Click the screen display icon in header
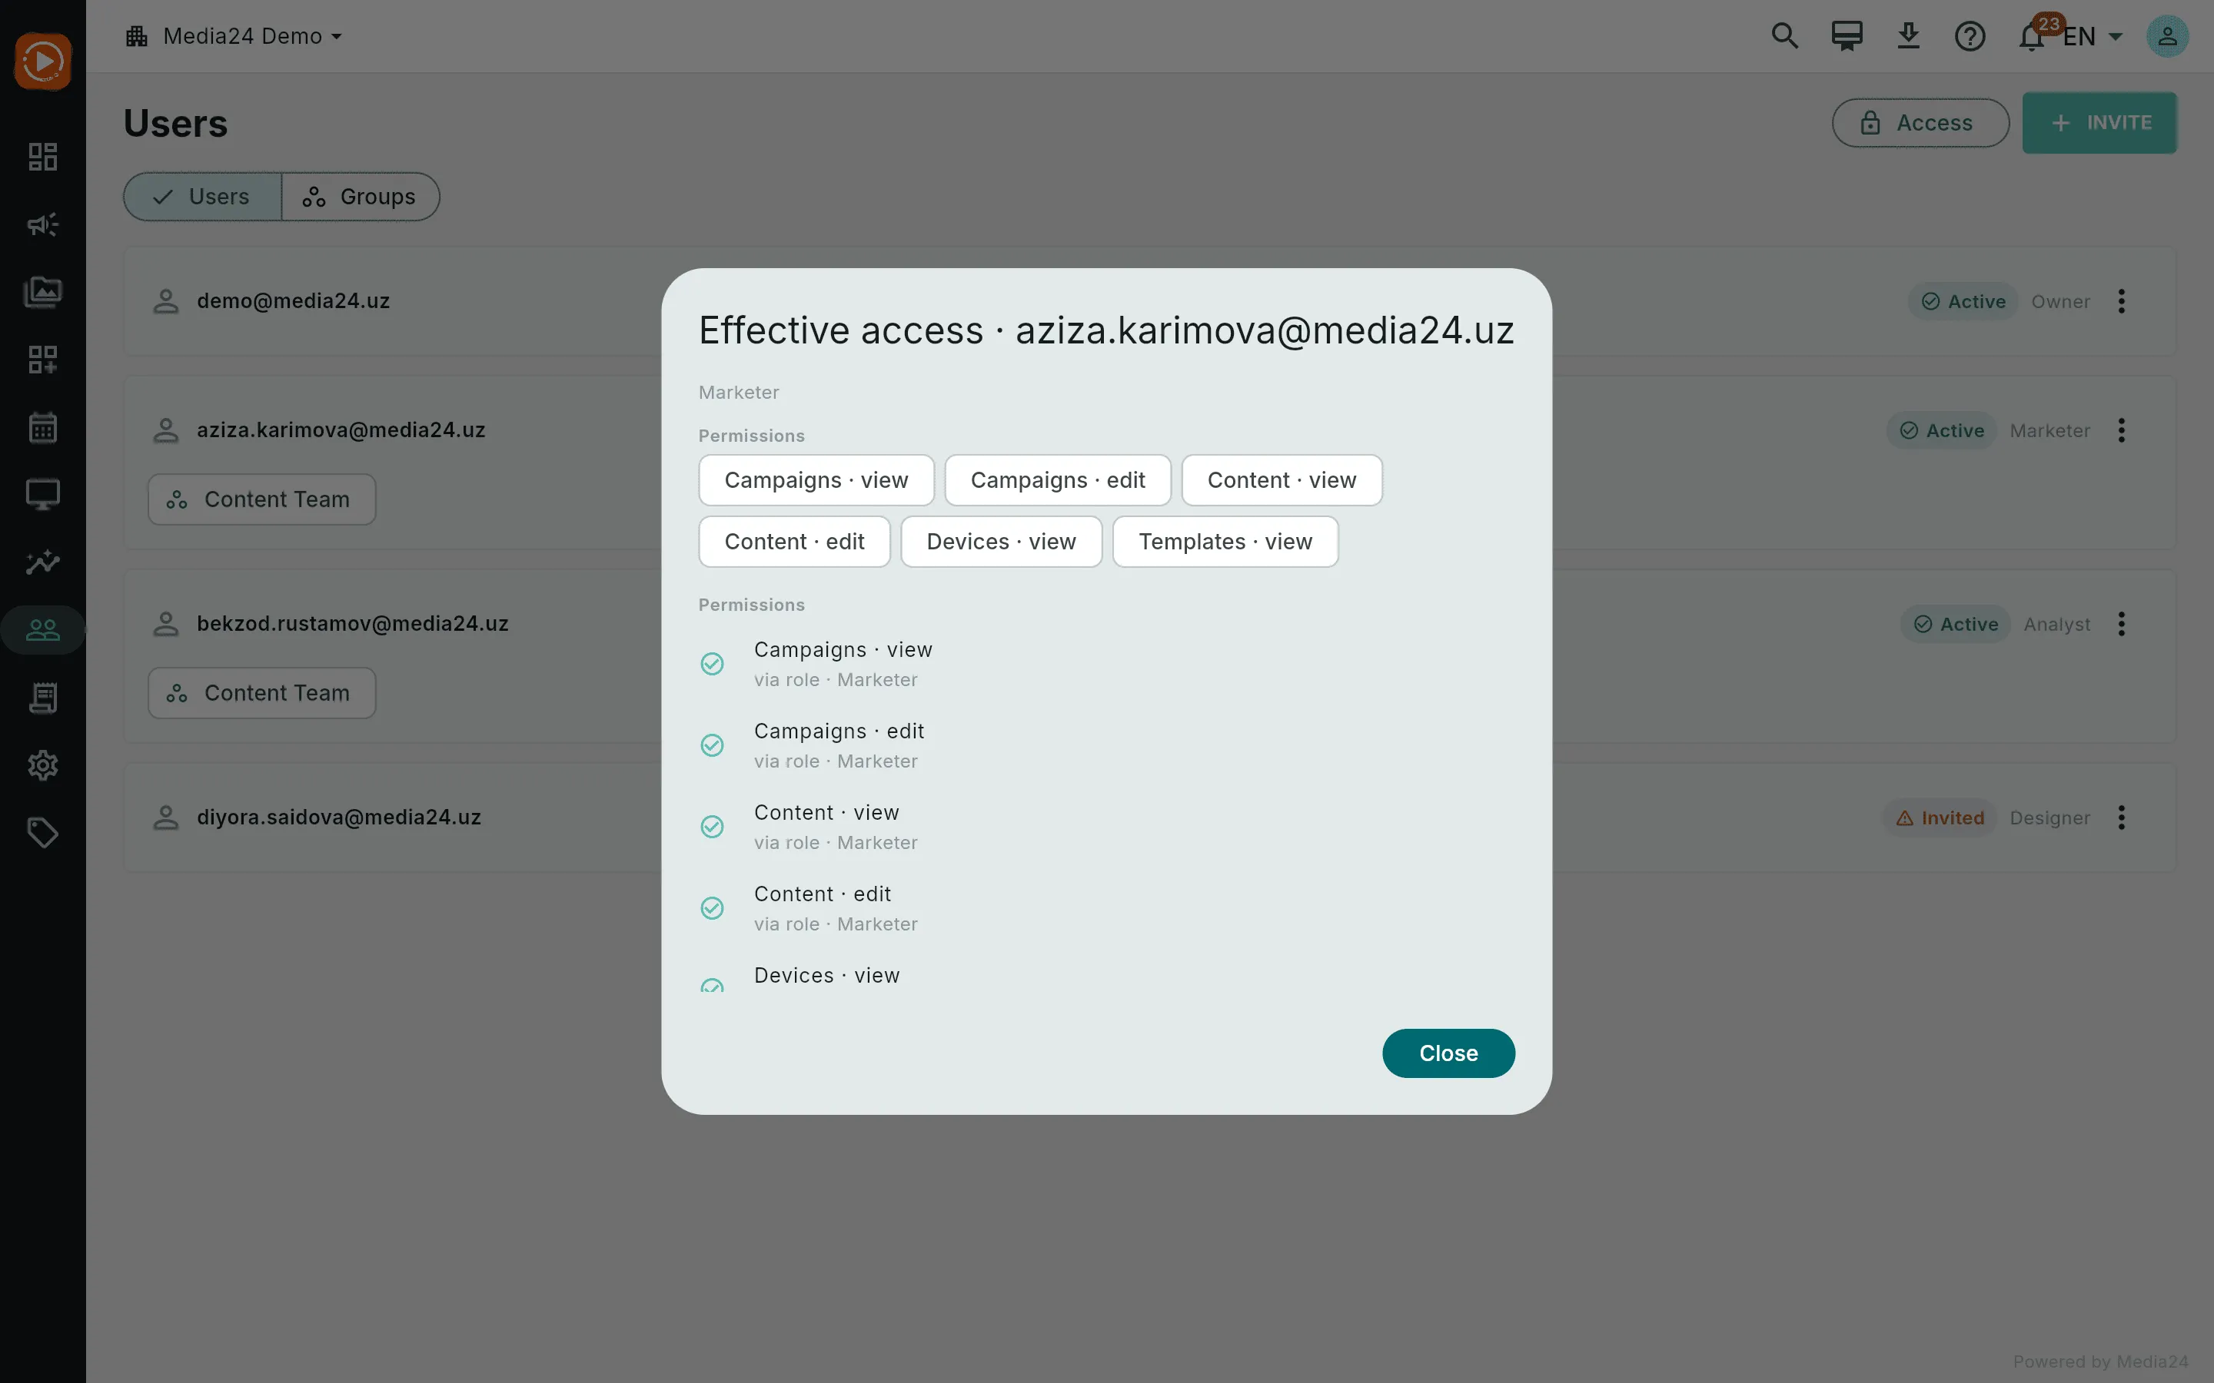The height and width of the screenshot is (1383, 2214). (x=1847, y=35)
